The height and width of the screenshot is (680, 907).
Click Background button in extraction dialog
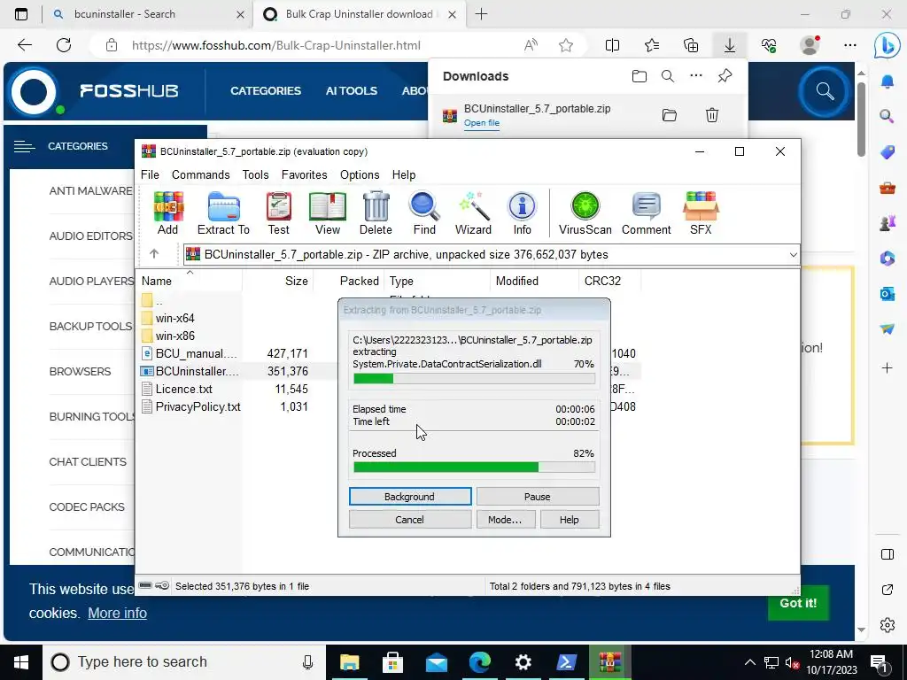click(410, 496)
